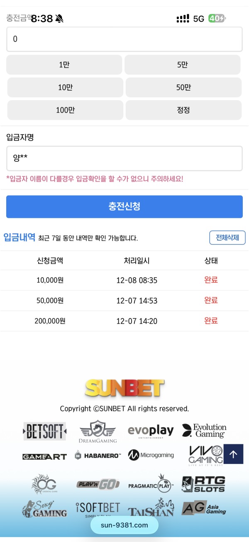Click 전체삭제 to delete all history

pos(227,237)
